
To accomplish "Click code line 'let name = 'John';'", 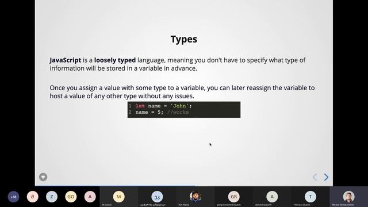I will coord(163,106).
